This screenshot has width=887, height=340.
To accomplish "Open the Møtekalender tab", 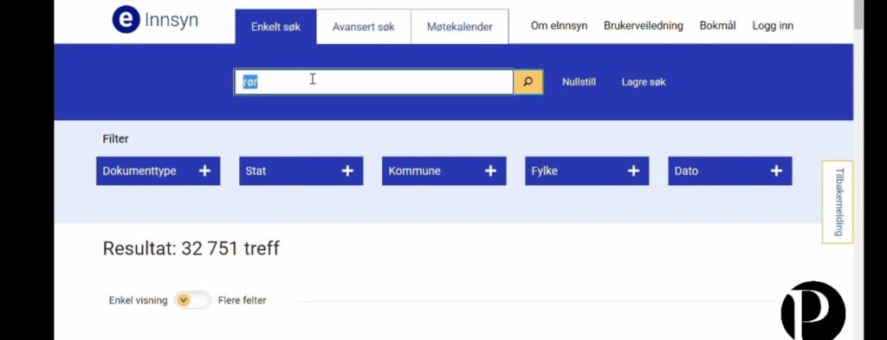I will [x=459, y=27].
